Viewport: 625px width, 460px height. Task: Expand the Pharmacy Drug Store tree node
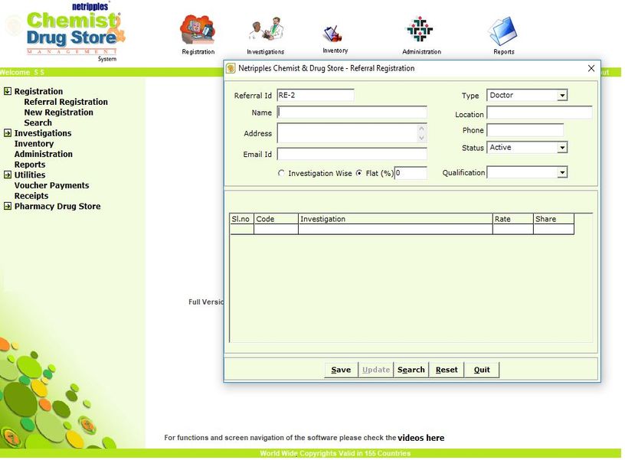coord(8,206)
